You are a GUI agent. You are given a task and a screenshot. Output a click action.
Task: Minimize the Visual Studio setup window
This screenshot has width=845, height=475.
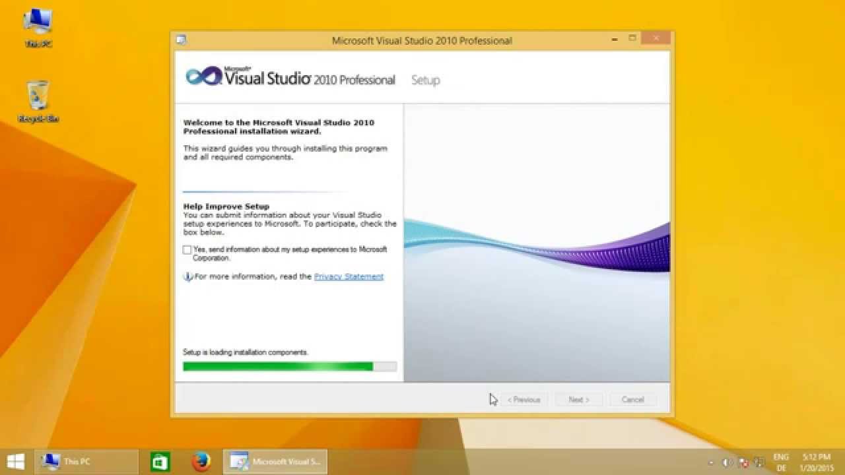[615, 39]
